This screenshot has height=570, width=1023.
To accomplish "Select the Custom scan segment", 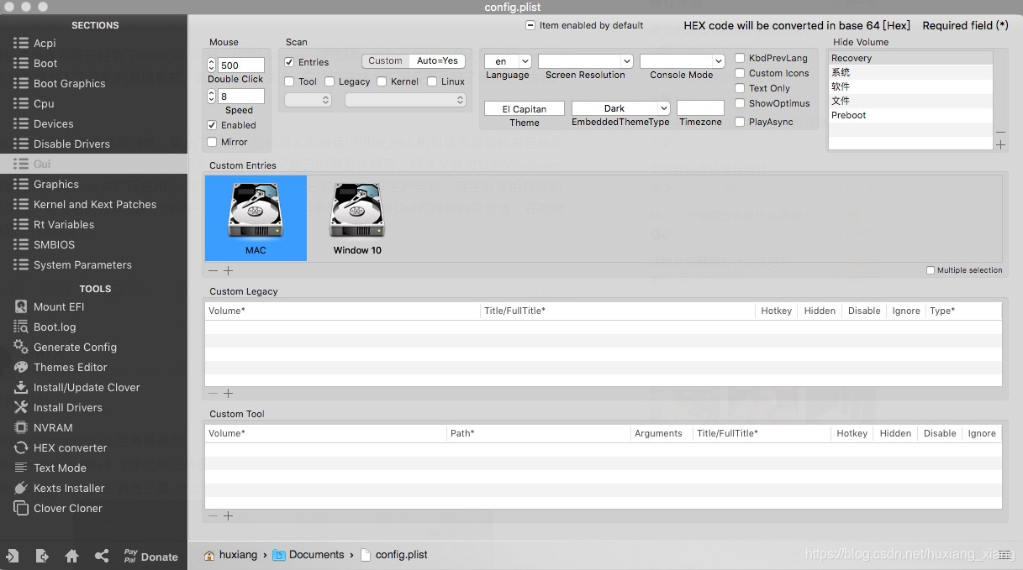I will pyautogui.click(x=386, y=60).
